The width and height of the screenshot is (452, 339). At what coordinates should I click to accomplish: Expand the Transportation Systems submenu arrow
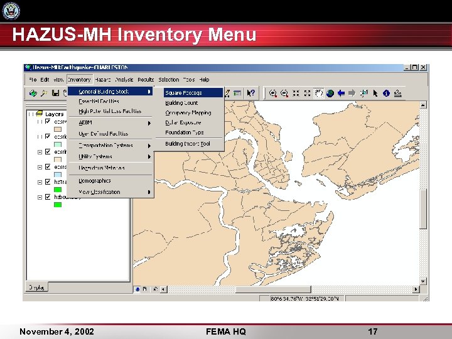coord(149,146)
